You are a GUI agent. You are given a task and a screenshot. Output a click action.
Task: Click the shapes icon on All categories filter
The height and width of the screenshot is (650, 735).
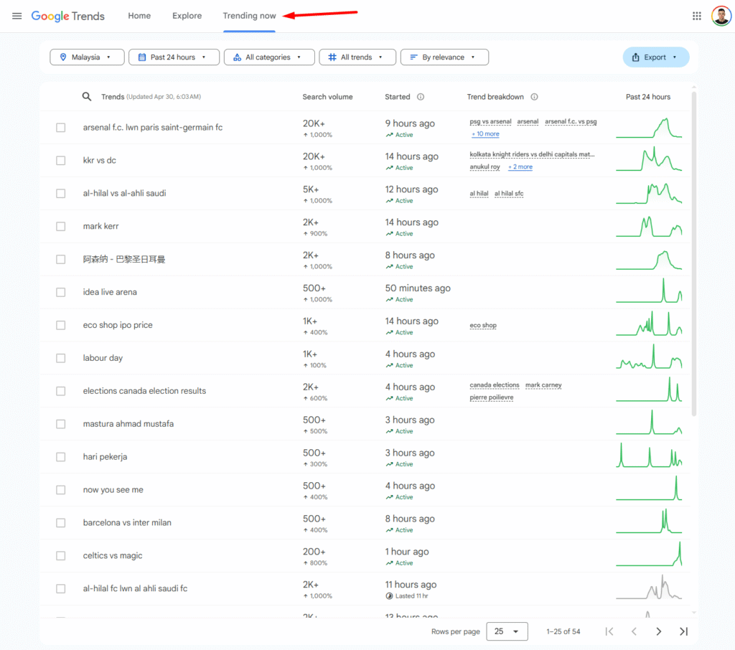tap(237, 57)
